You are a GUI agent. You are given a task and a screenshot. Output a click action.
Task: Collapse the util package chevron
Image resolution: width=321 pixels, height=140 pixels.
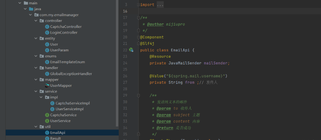[36, 127]
